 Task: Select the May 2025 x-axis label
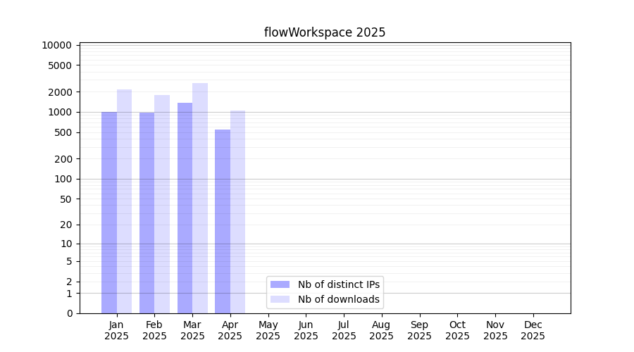[268, 330]
